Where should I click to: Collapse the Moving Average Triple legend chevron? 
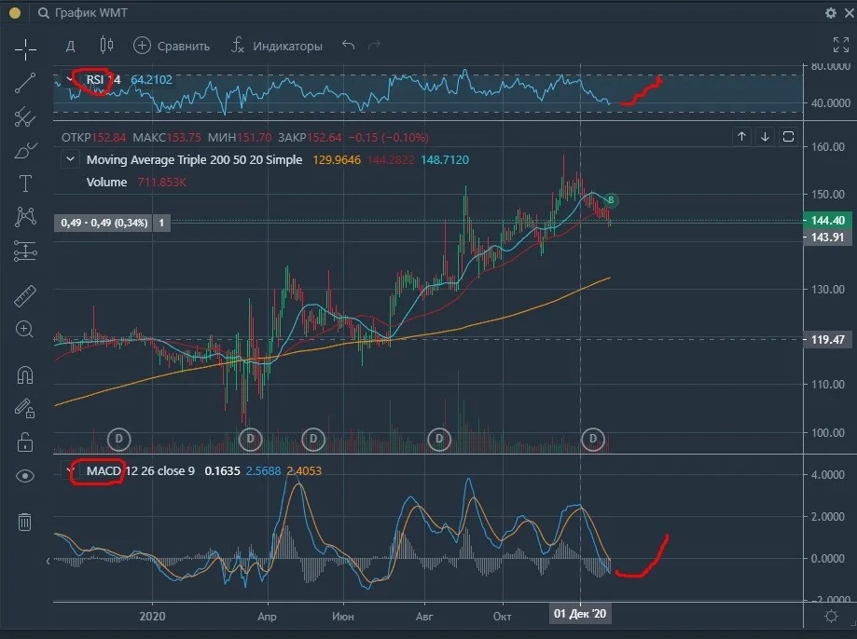click(x=70, y=159)
